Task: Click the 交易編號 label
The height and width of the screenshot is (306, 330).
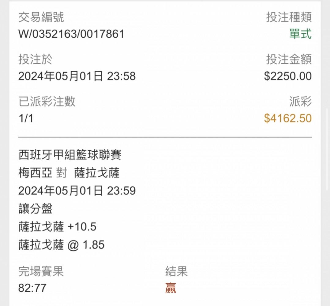Action: point(41,17)
